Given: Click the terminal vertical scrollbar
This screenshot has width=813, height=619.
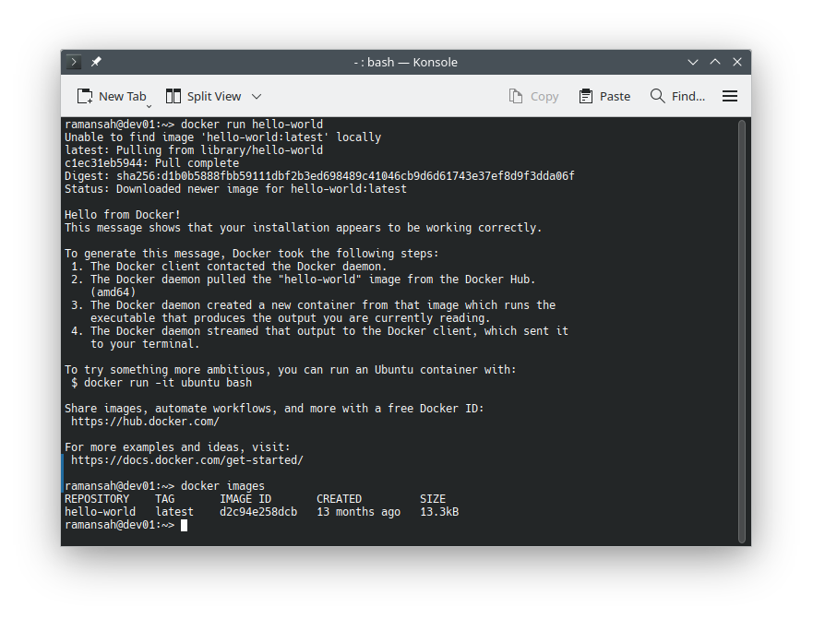Looking at the screenshot, I should pos(742,331).
